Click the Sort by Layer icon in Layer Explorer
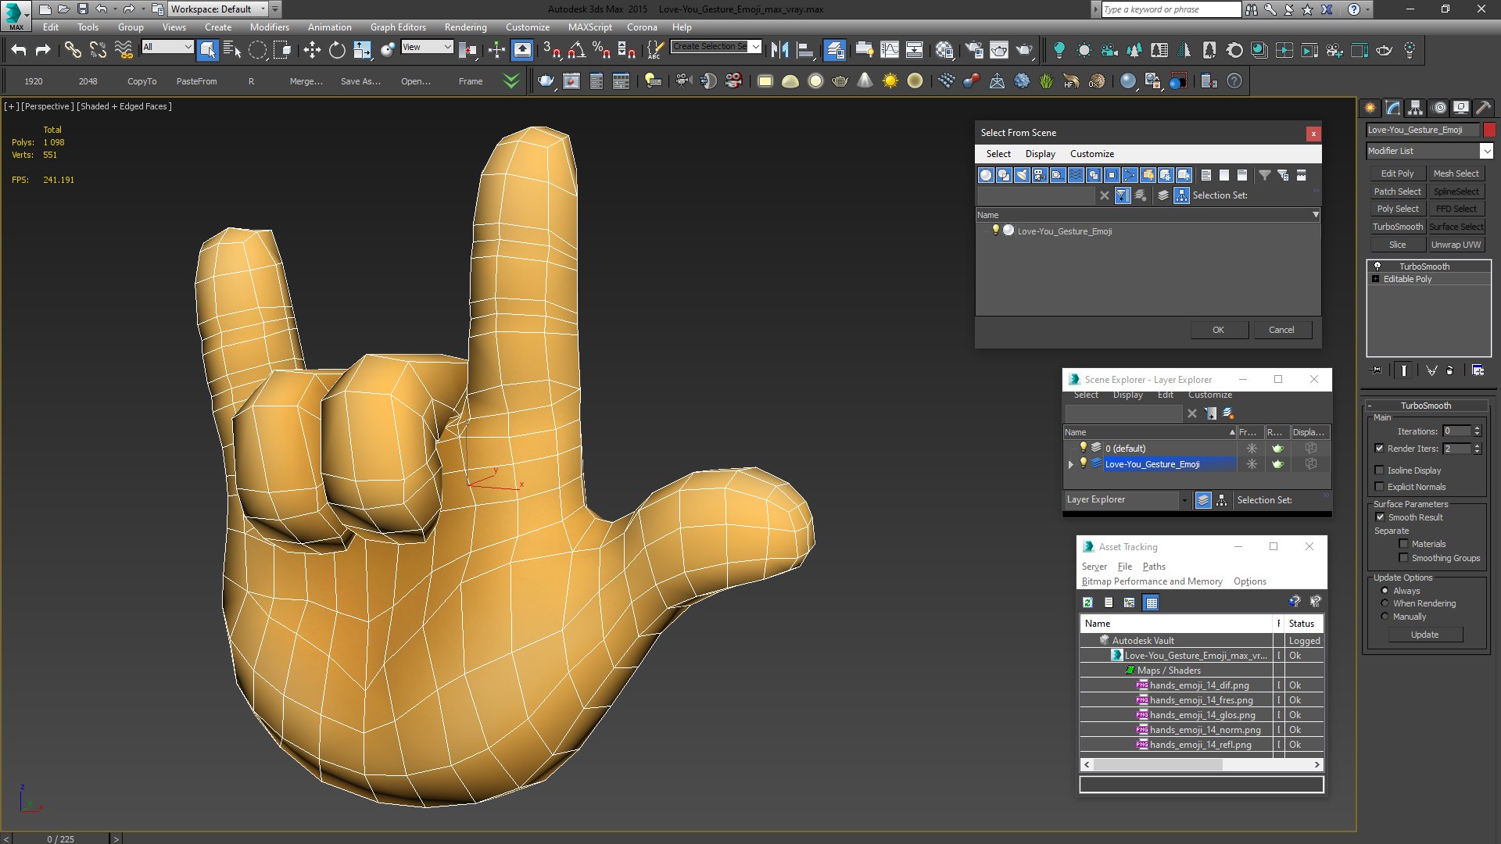This screenshot has height=844, width=1501. [1203, 500]
